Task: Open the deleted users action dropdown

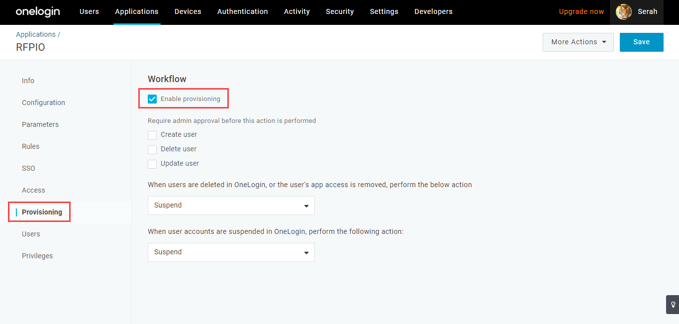Action: tap(231, 206)
